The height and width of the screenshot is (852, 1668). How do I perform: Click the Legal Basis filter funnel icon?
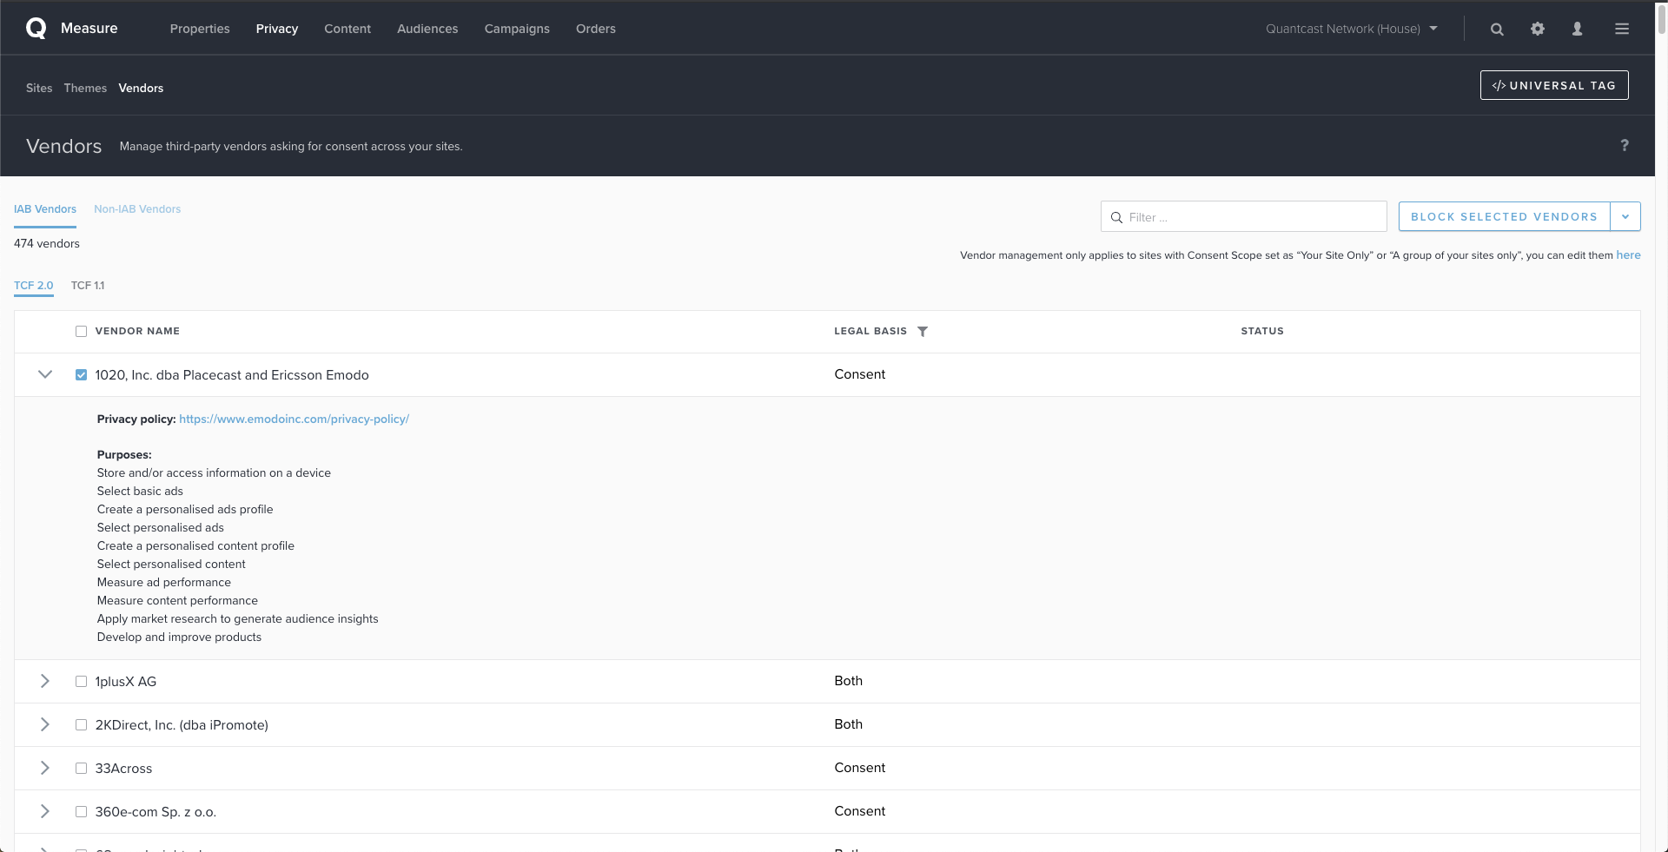pos(923,331)
